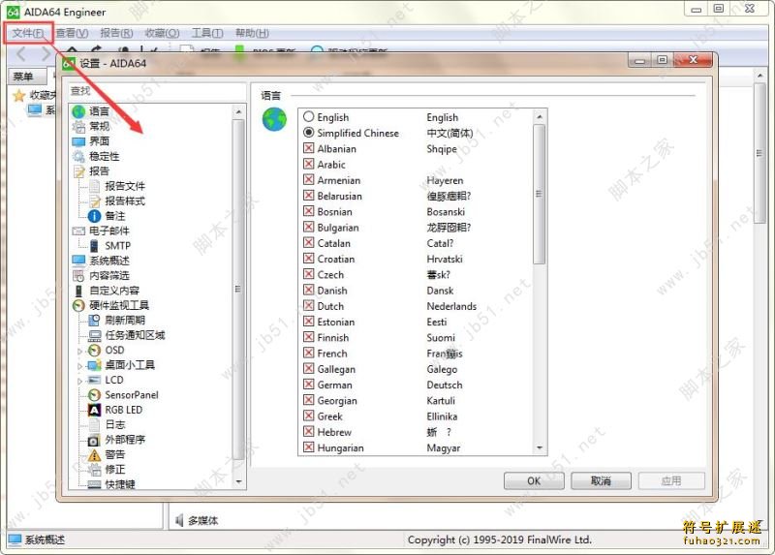The image size is (775, 555).
Task: Confirm settings with OK button
Action: (534, 480)
